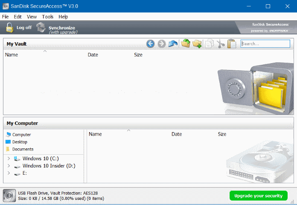The width and height of the screenshot is (297, 205).
Task: Click the Up one level curved arrow icon
Action: 173,44
